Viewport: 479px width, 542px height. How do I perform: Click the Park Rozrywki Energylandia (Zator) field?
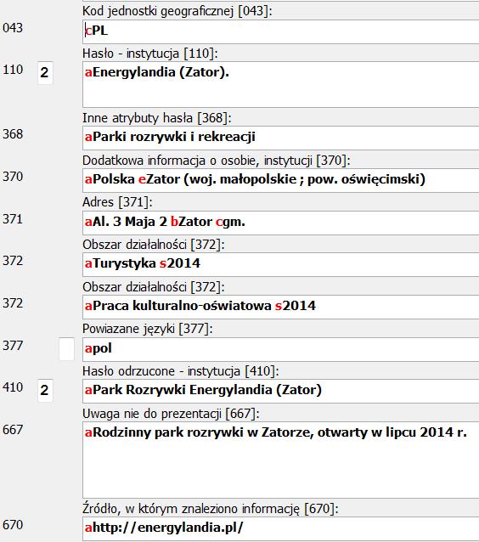coord(280,391)
